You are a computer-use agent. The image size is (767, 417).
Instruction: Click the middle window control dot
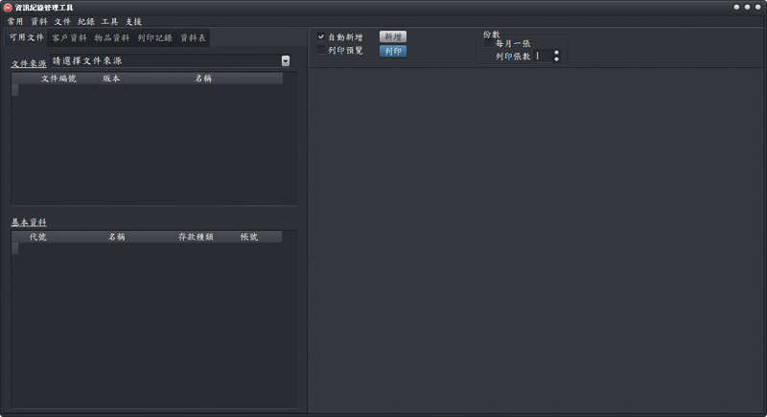click(748, 8)
